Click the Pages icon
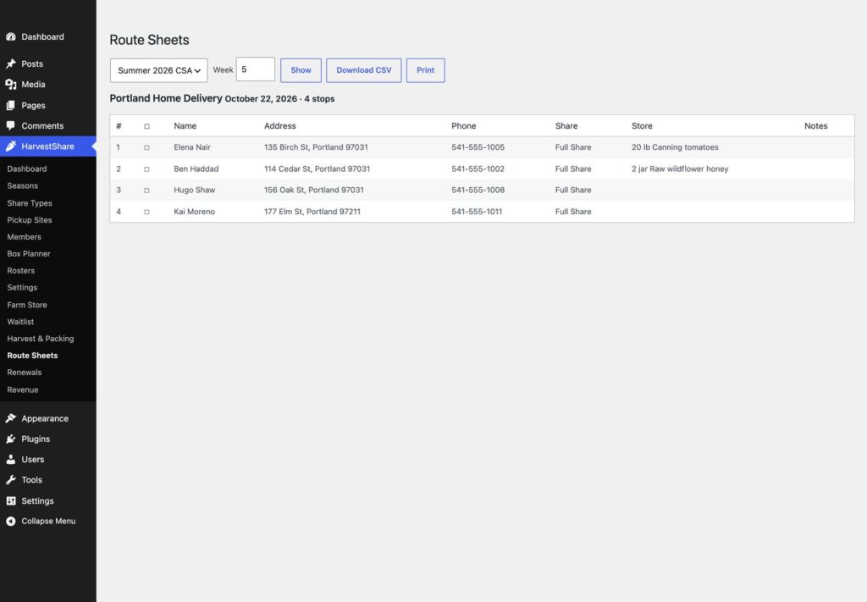Viewport: 867px width, 602px height. click(x=10, y=105)
